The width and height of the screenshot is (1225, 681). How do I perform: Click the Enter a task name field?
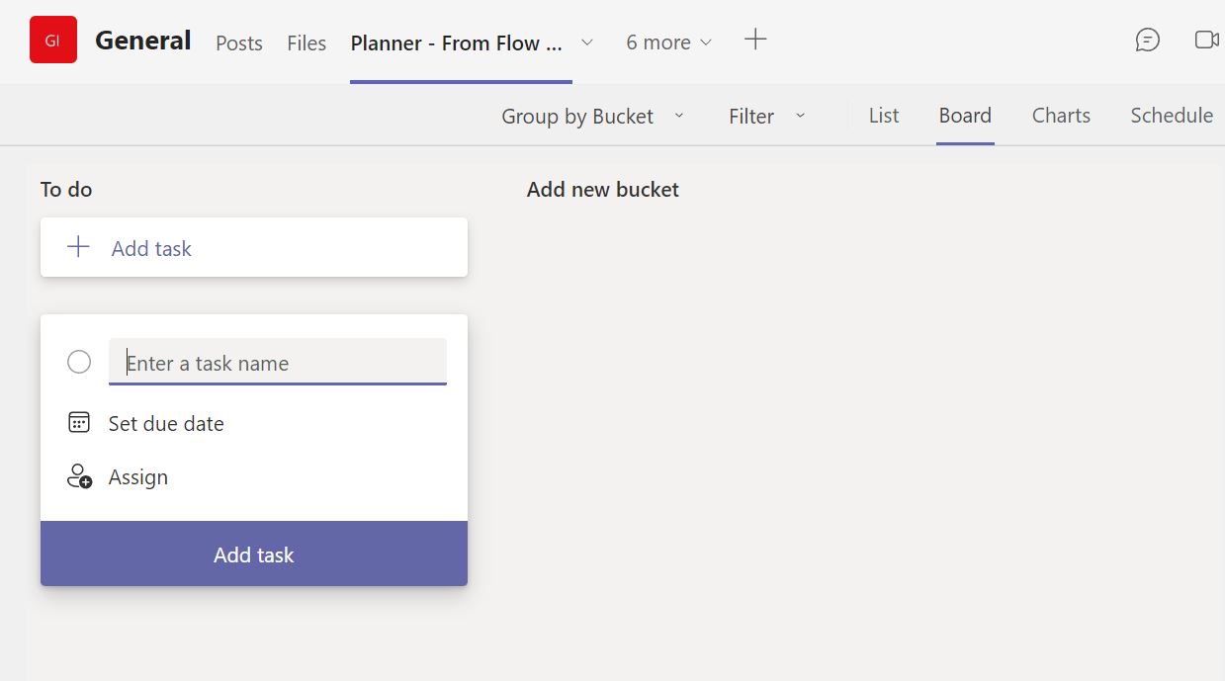coord(277,362)
